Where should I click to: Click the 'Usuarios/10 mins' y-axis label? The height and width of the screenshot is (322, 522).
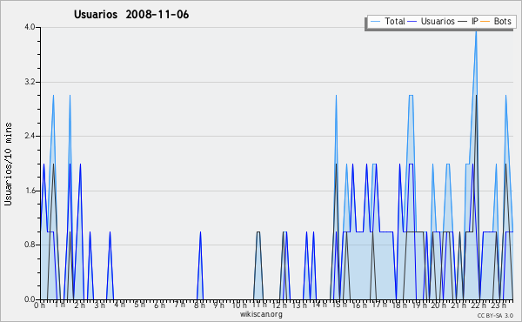(8, 164)
